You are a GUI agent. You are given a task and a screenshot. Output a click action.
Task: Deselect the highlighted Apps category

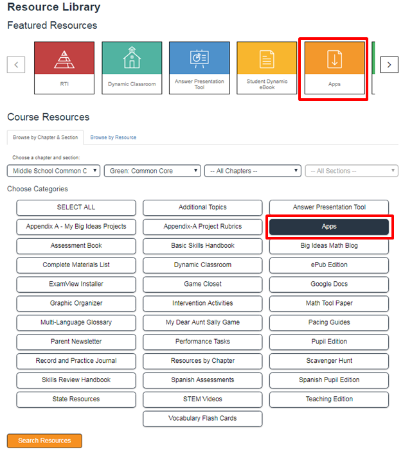point(328,227)
